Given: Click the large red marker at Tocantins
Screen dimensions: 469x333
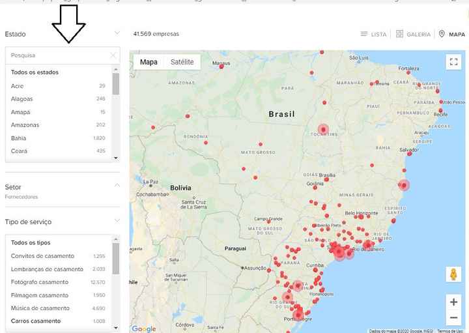Looking at the screenshot, I should coord(323,130).
